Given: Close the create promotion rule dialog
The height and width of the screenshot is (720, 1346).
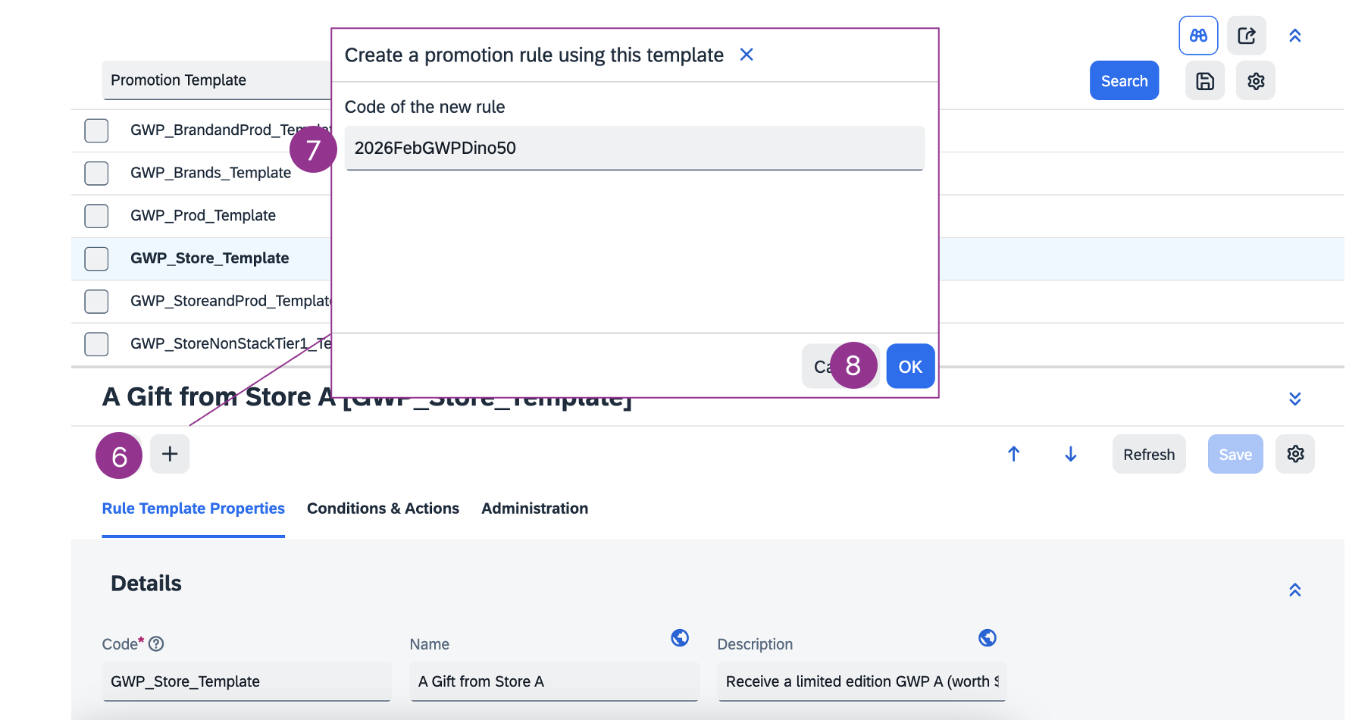Looking at the screenshot, I should click(x=747, y=55).
